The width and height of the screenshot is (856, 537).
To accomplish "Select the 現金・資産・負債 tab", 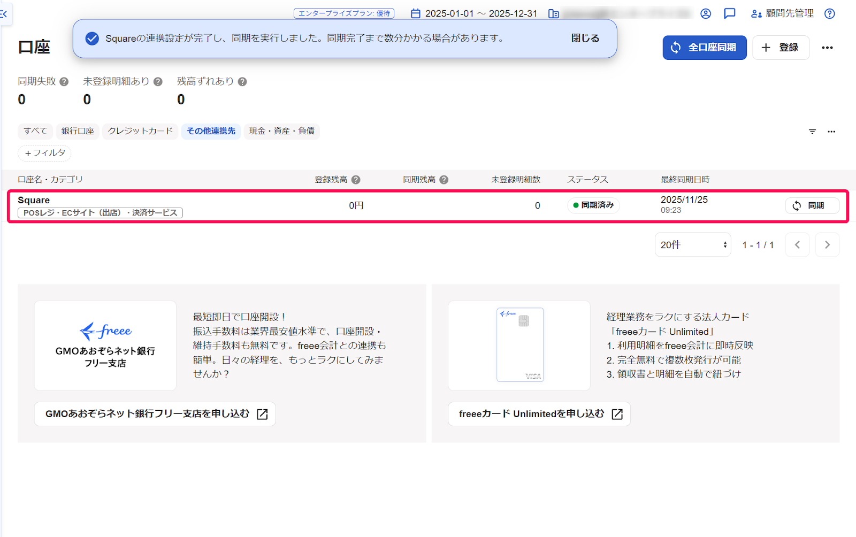I will [x=282, y=131].
